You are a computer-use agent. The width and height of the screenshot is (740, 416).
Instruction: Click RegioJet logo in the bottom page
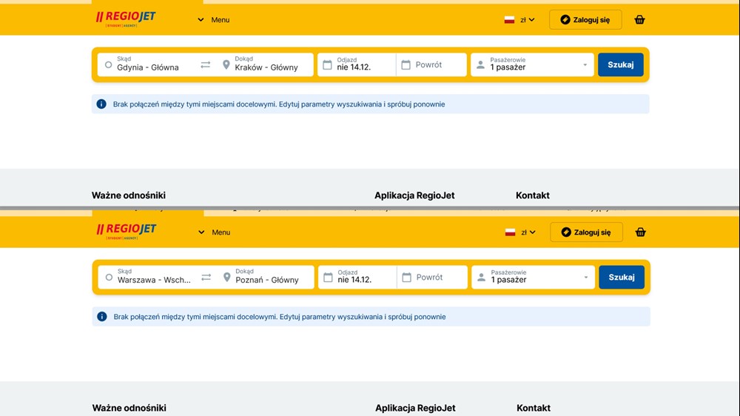coord(127,230)
